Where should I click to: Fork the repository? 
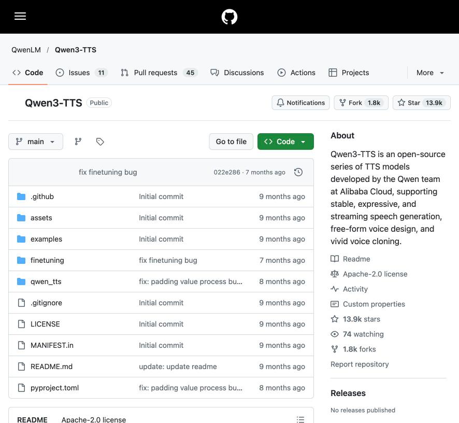click(x=361, y=103)
